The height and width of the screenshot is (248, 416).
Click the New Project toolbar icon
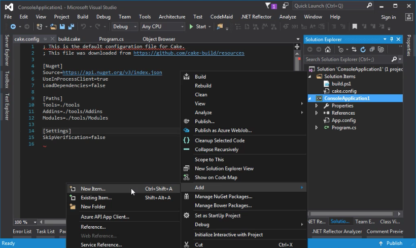pos(39,26)
